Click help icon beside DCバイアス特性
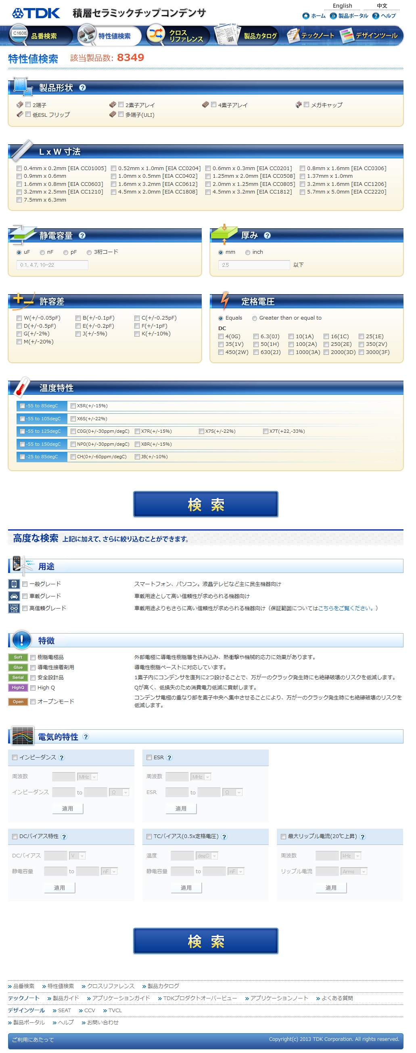This screenshot has height=1053, width=416. [x=64, y=837]
